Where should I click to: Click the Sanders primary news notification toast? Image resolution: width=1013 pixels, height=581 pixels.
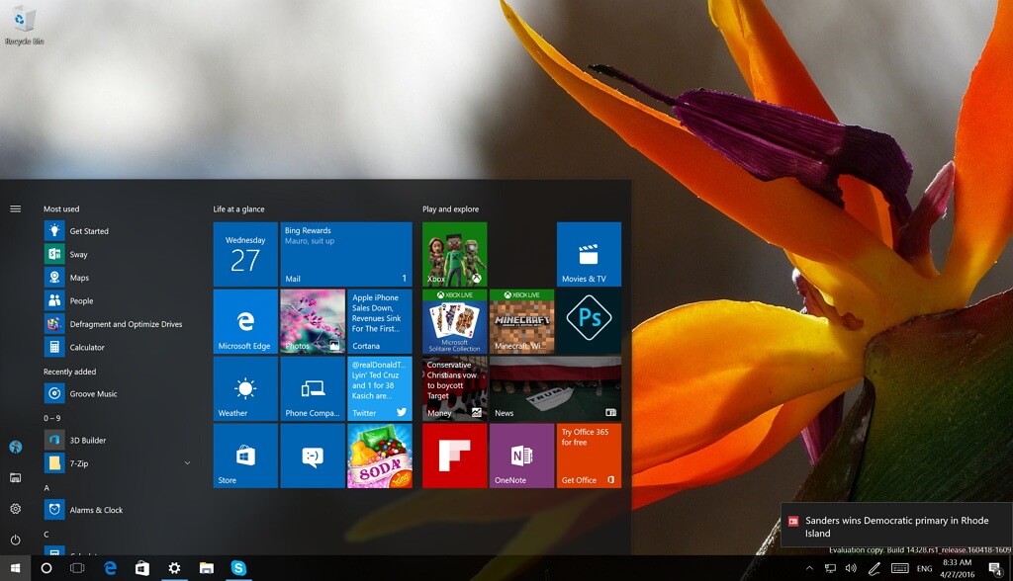coord(896,527)
